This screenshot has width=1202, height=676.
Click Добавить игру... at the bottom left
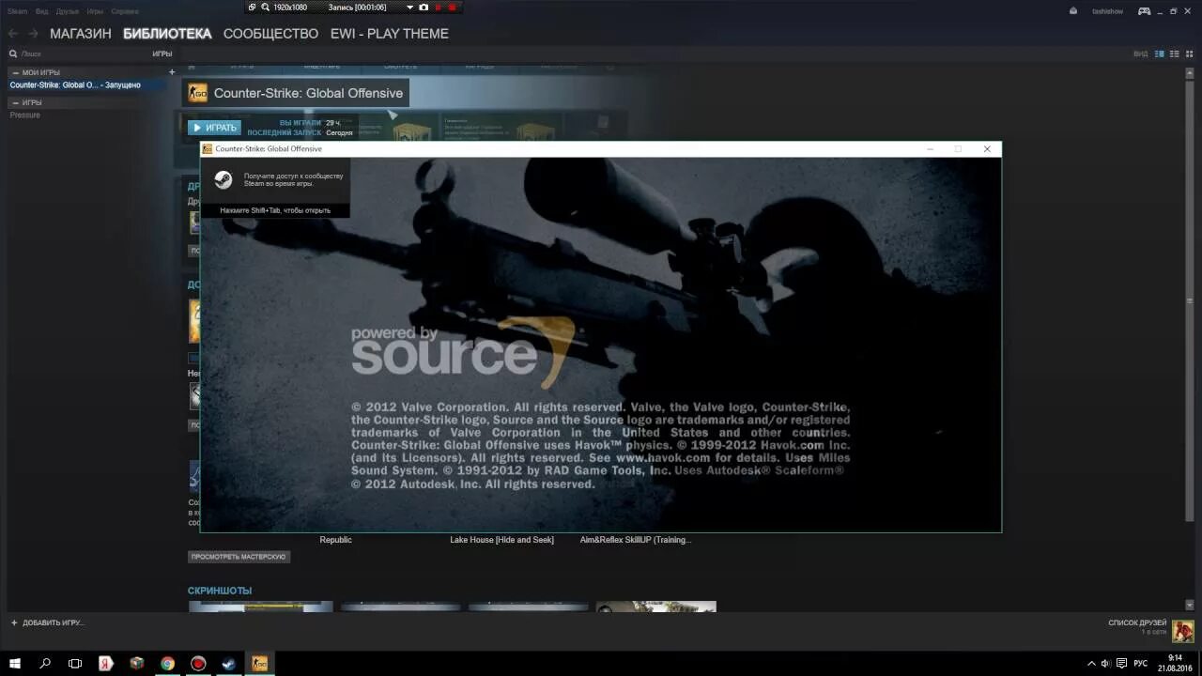pos(47,622)
